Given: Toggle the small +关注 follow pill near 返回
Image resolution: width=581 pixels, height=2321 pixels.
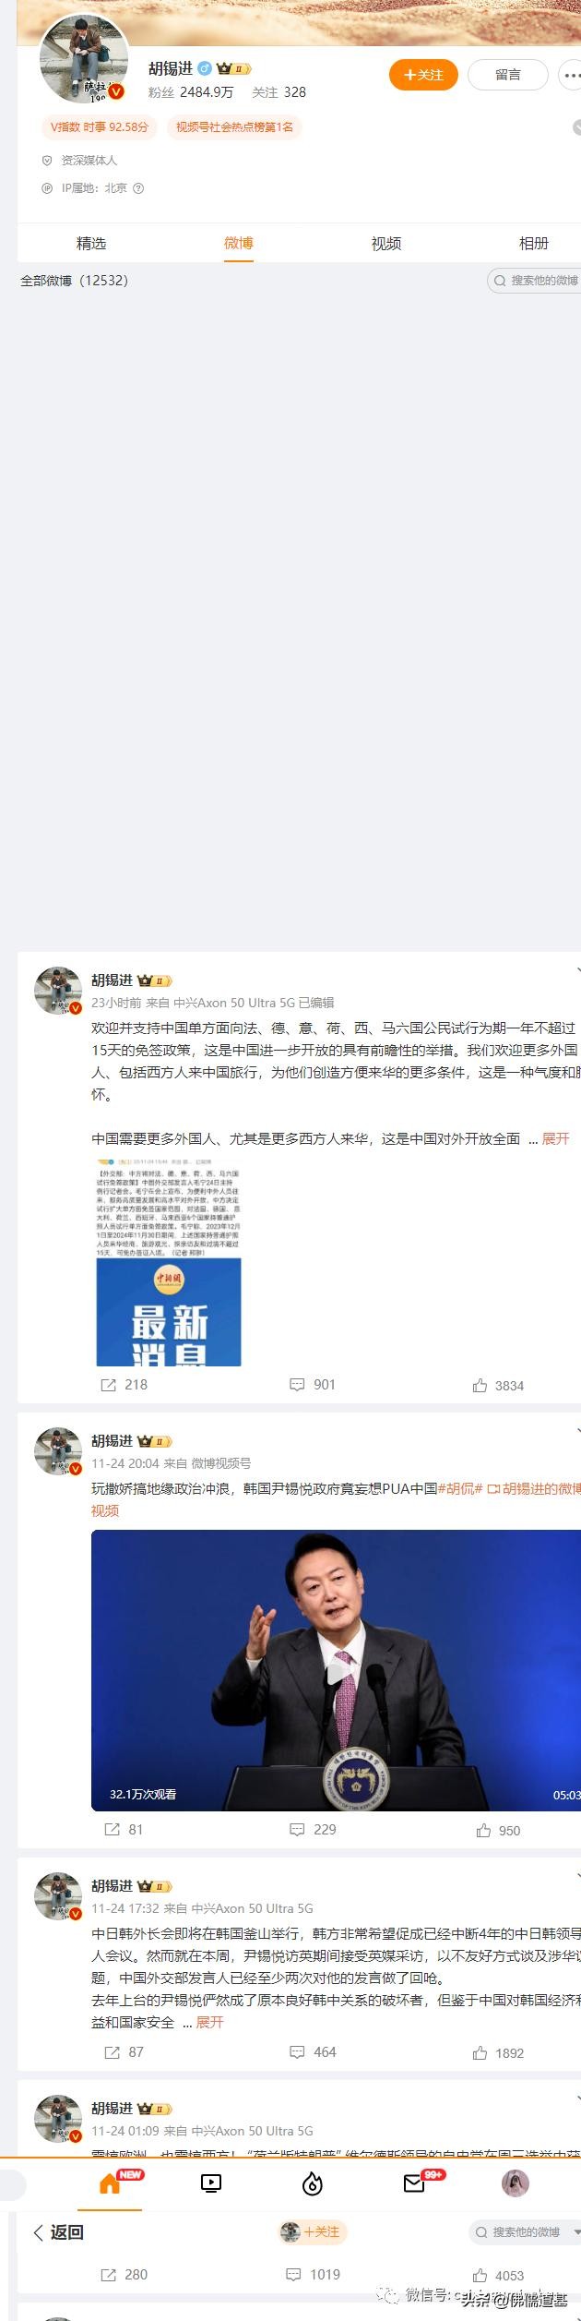Looking at the screenshot, I should pos(313,2231).
